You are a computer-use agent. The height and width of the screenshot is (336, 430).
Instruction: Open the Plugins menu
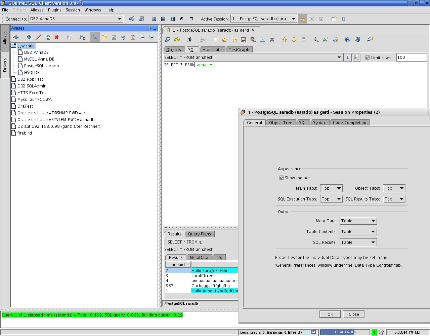[x=55, y=10]
